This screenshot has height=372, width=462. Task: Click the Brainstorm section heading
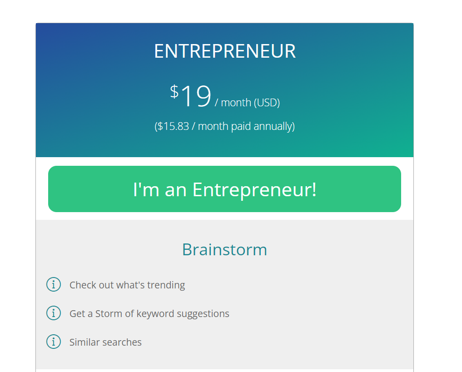click(224, 250)
